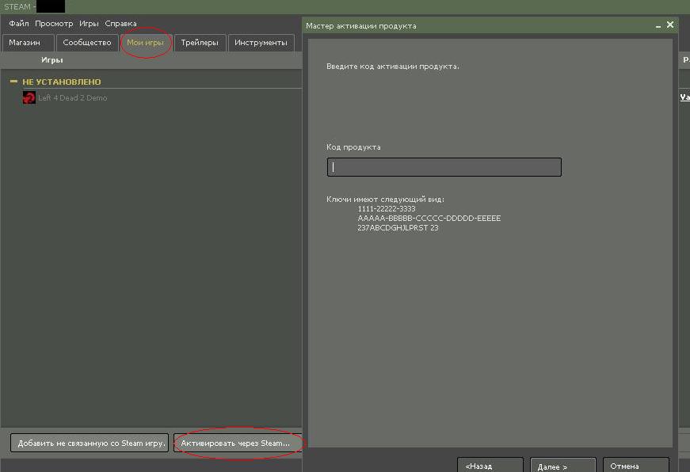The image size is (690, 472).
Task: Click the Отмена button in wizard
Action: [x=636, y=466]
